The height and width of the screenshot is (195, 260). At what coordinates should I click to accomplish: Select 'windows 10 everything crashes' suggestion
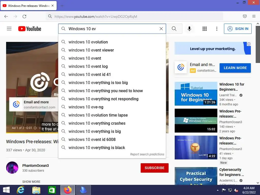tap(112, 123)
